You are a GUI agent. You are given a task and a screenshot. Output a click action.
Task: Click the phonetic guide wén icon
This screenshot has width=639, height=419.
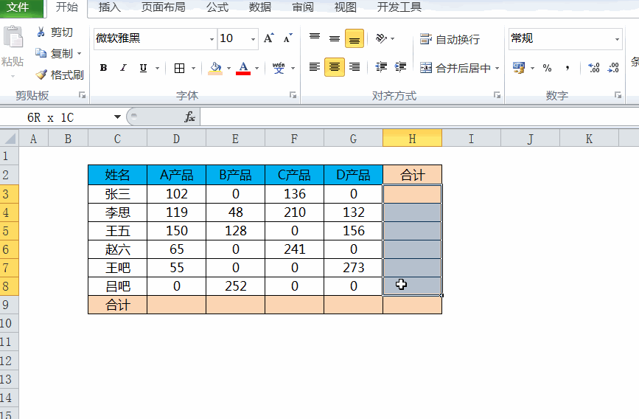[279, 68]
